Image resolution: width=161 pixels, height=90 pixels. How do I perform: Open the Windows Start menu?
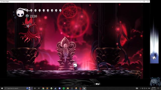click(x=2, y=88)
